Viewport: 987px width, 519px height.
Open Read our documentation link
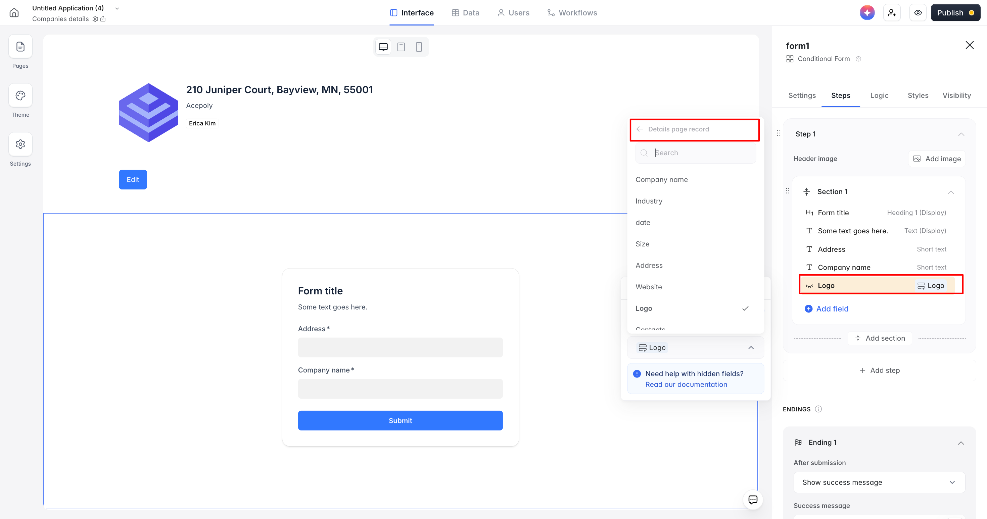(x=686, y=384)
